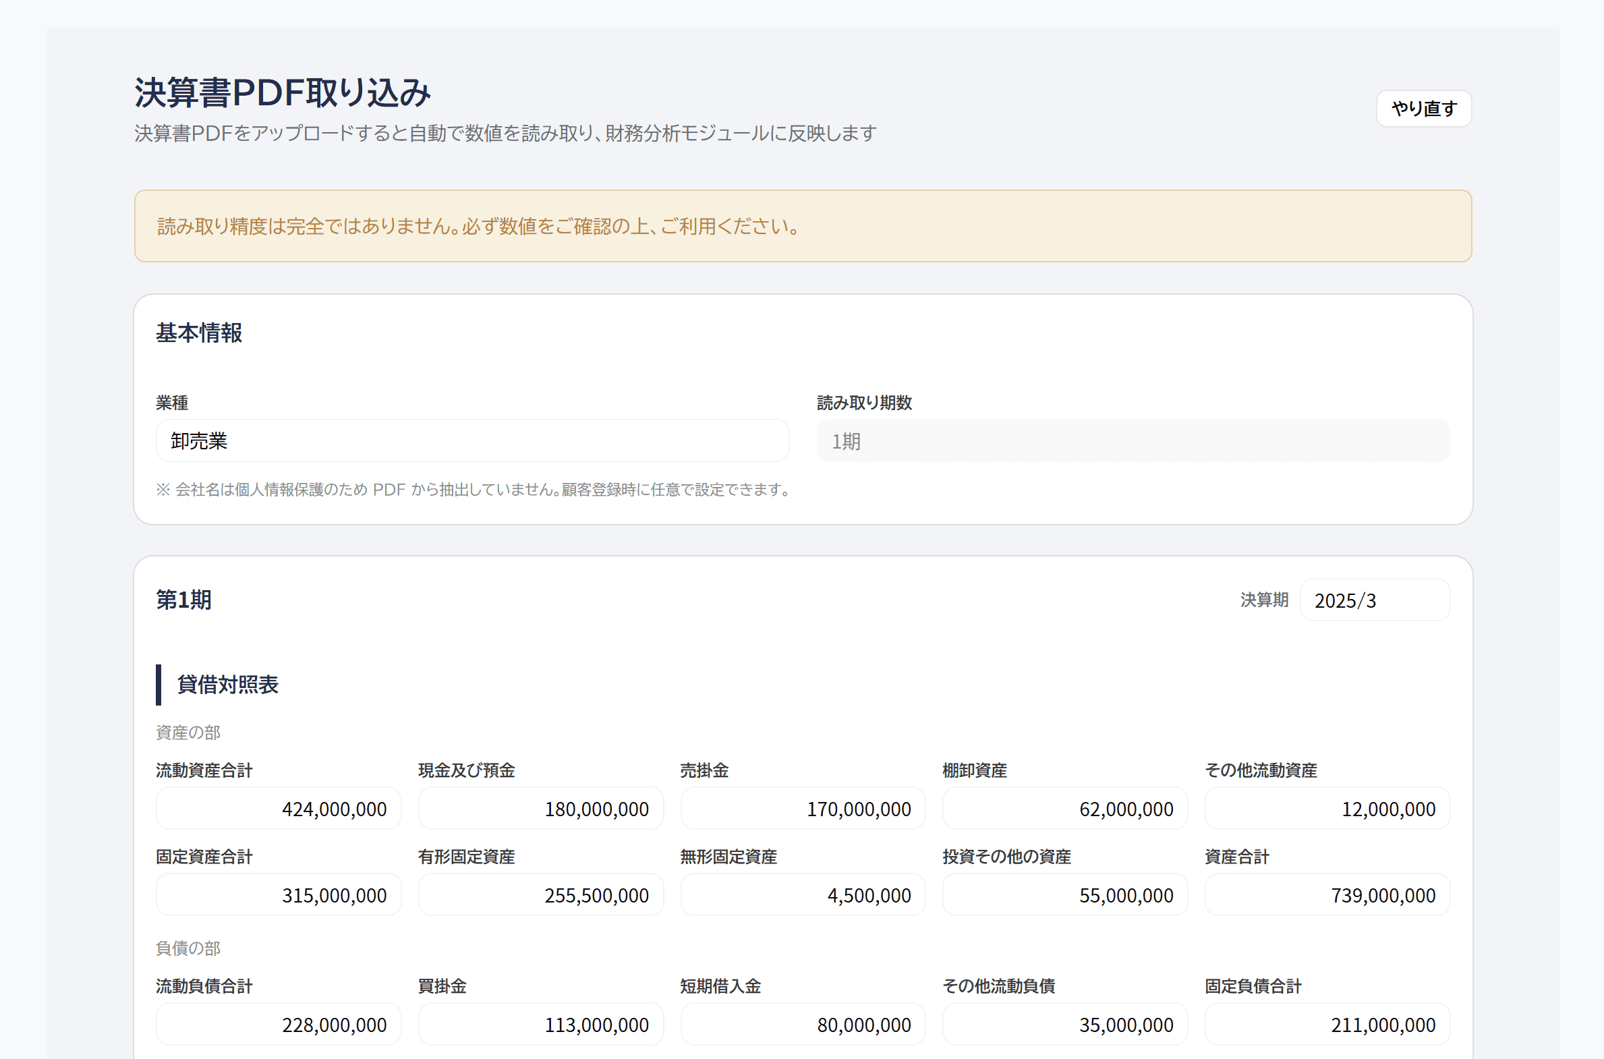Click the 決算期 label
The image size is (1604, 1059).
[x=1264, y=600]
